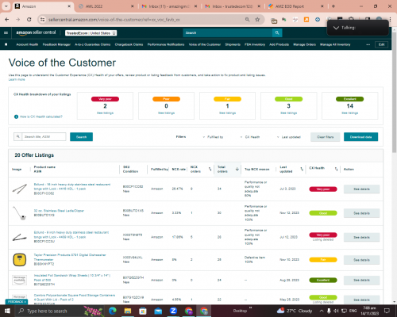This screenshot has height=317, width=397.
Task: Open Performance Notifications menu item
Action: (166, 44)
